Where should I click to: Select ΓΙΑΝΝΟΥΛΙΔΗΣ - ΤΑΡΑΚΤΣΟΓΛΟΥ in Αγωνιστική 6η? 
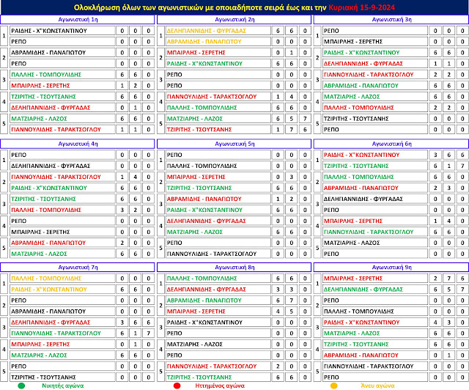coord(375,232)
